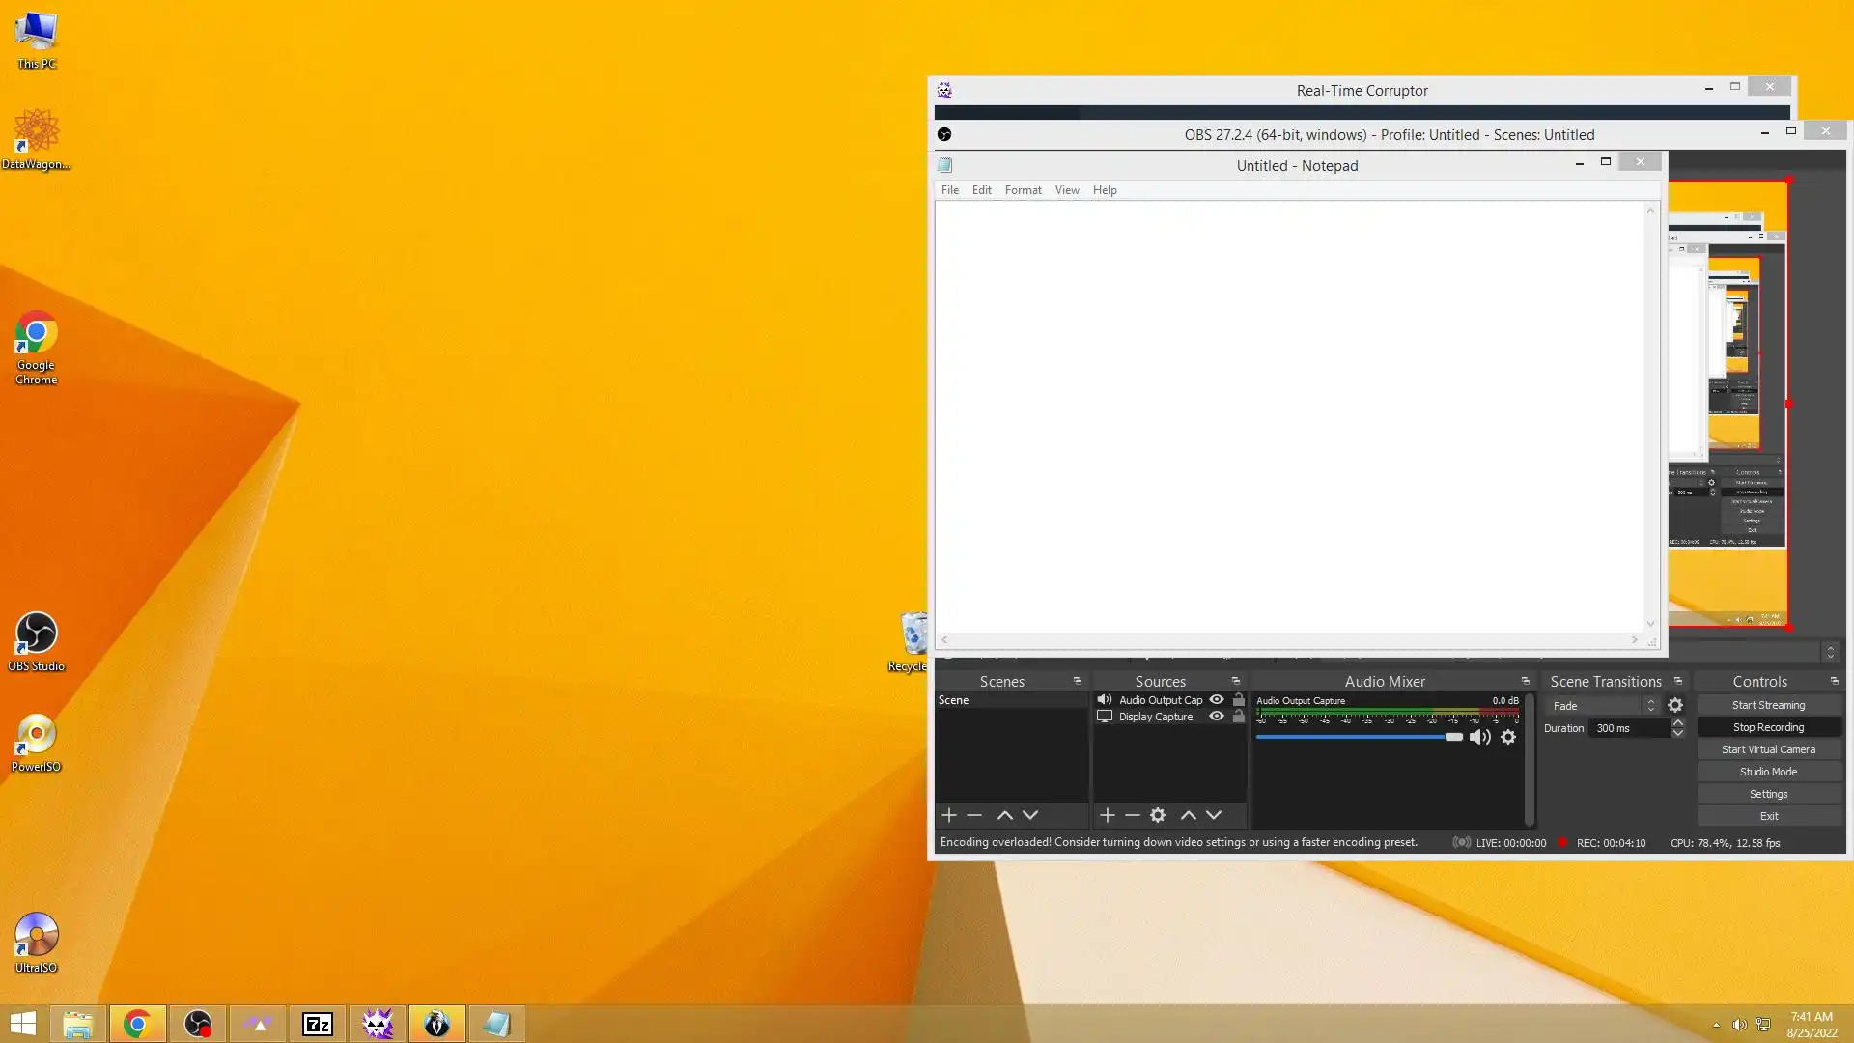Click Audio Output Capture volume slider
Screen dimensions: 1854x1043
[x=1357, y=737]
